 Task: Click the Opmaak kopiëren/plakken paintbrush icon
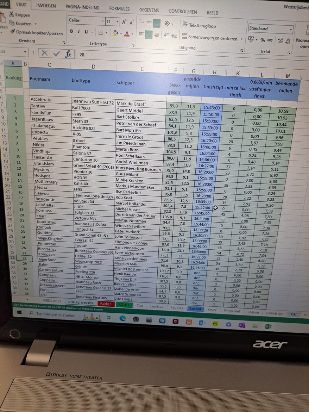[13, 32]
